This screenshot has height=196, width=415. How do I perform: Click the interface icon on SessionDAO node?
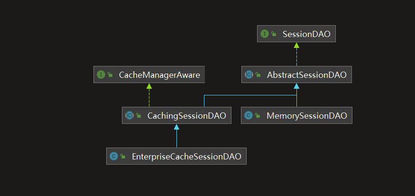[265, 34]
